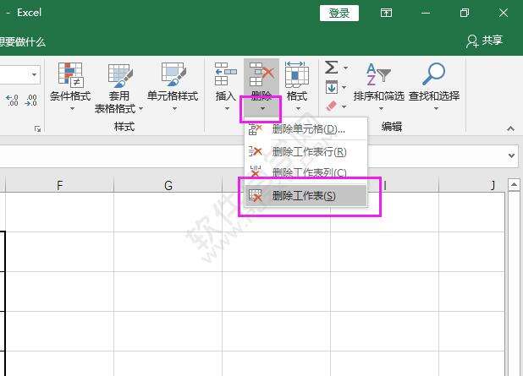523x376 pixels.
Task: Expand the Delete (删除) dropdown arrow
Action: coord(262,108)
